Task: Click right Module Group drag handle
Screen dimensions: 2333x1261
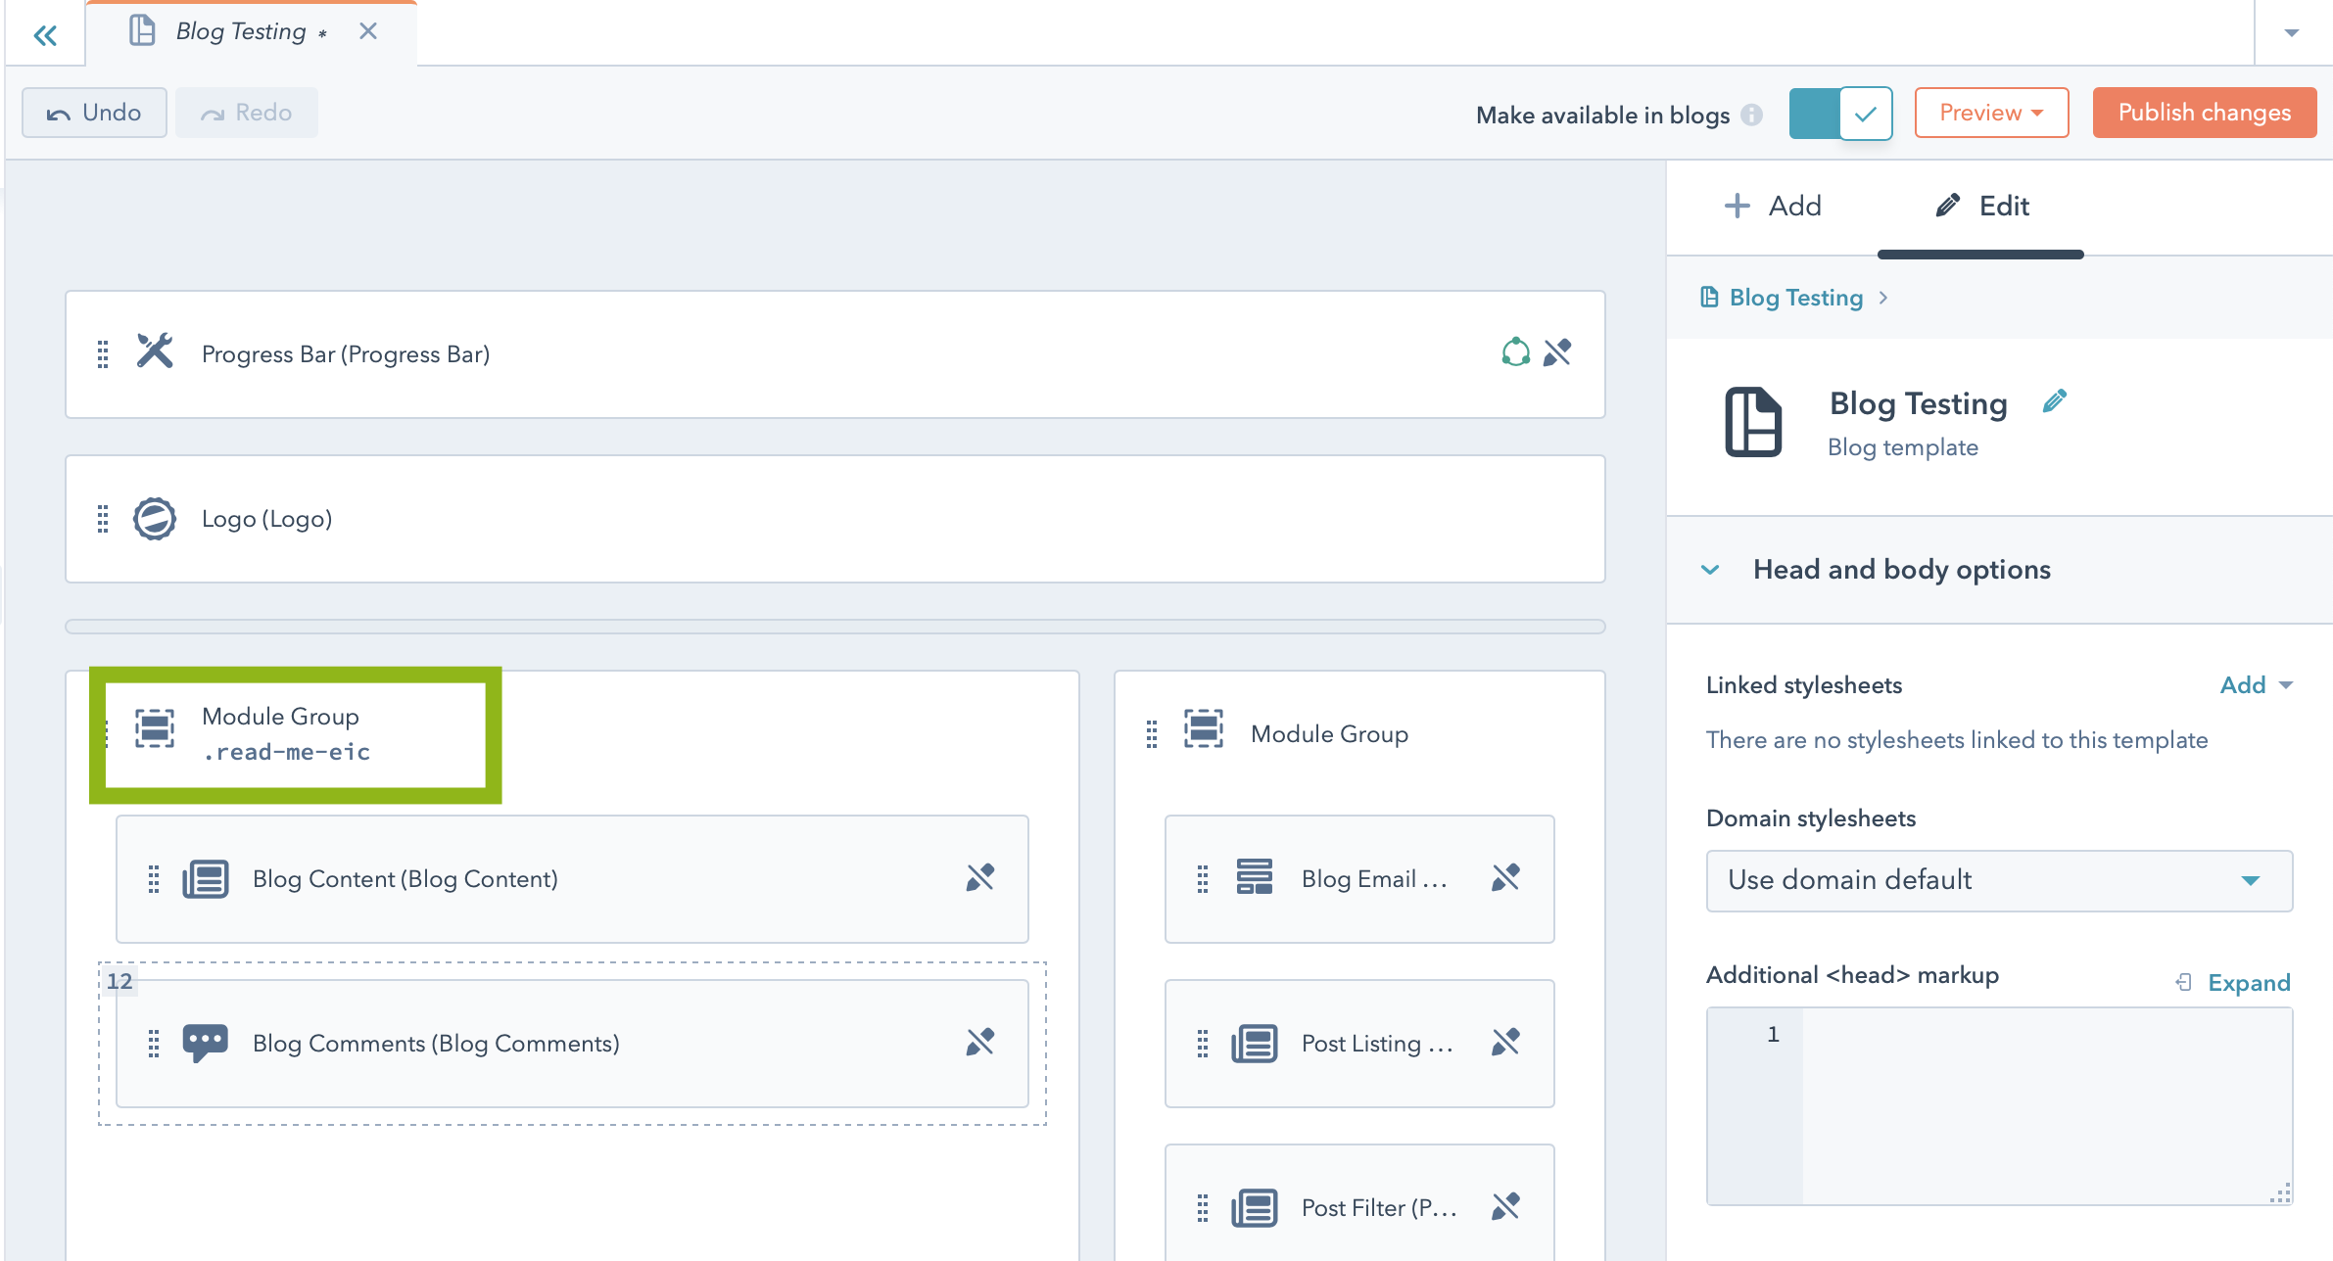Action: click(x=1152, y=734)
